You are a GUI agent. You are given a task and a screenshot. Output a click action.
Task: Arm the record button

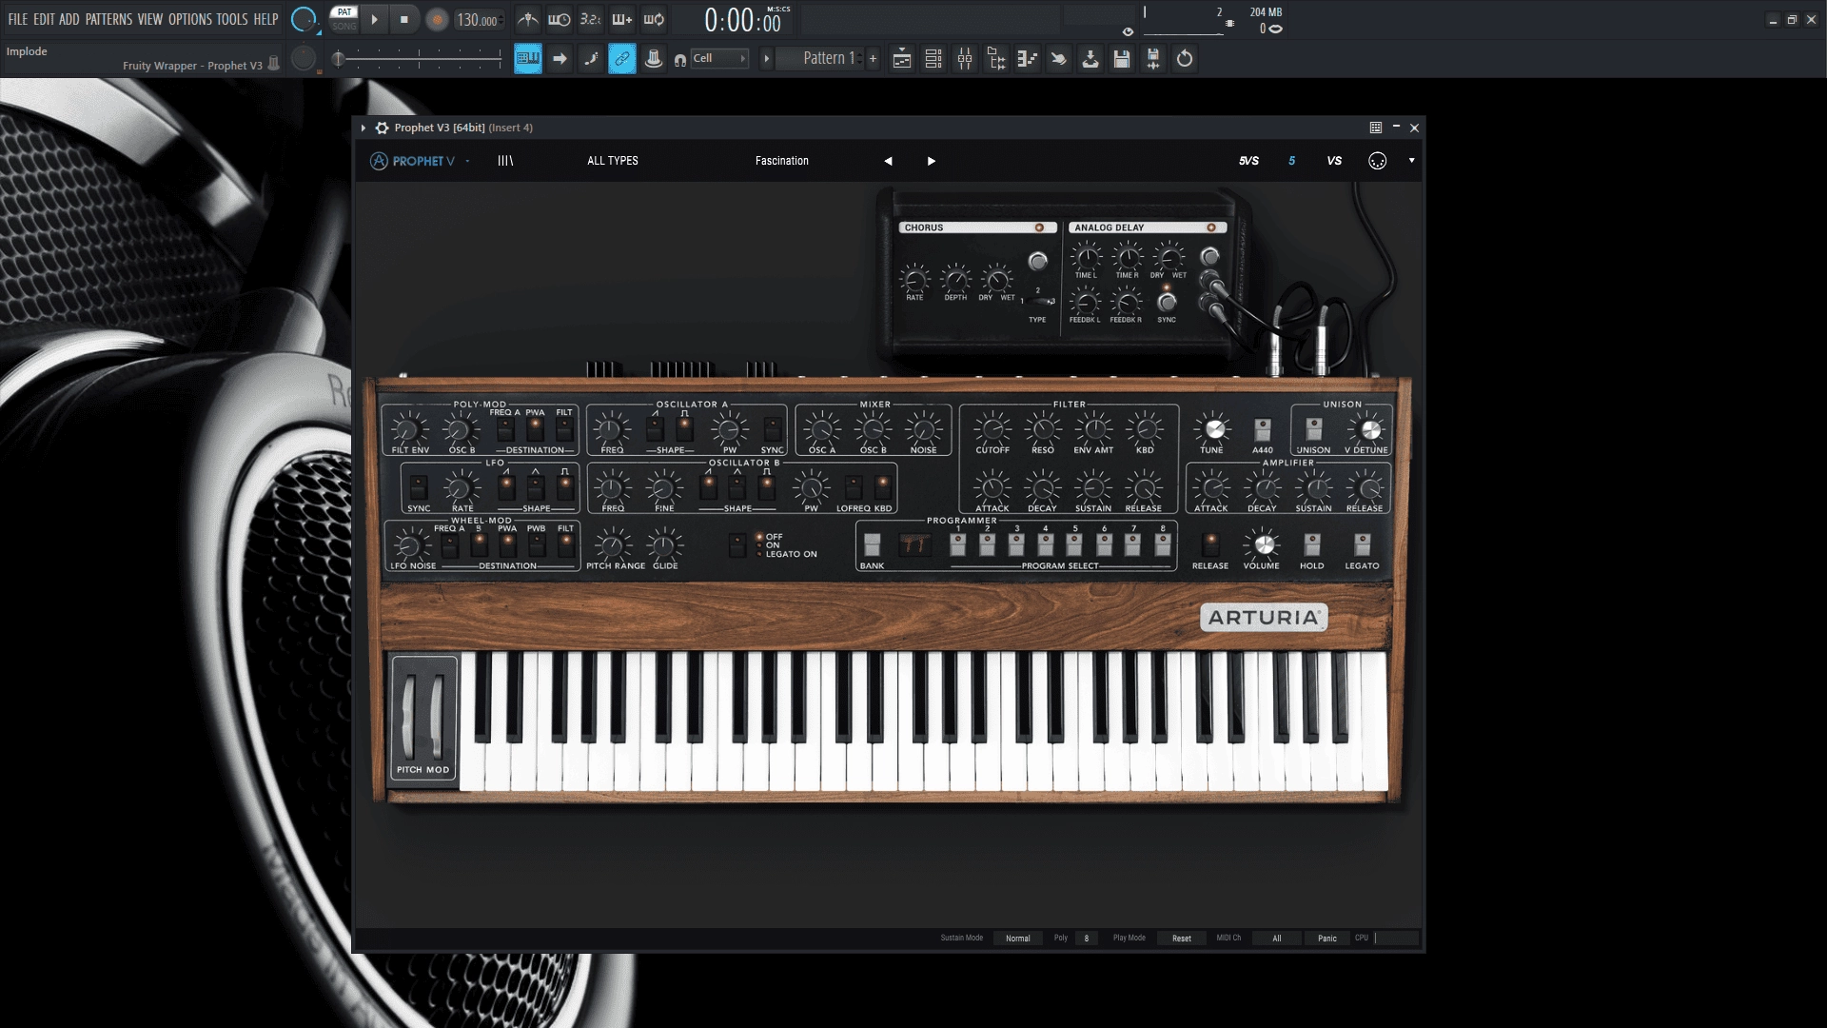point(437,20)
